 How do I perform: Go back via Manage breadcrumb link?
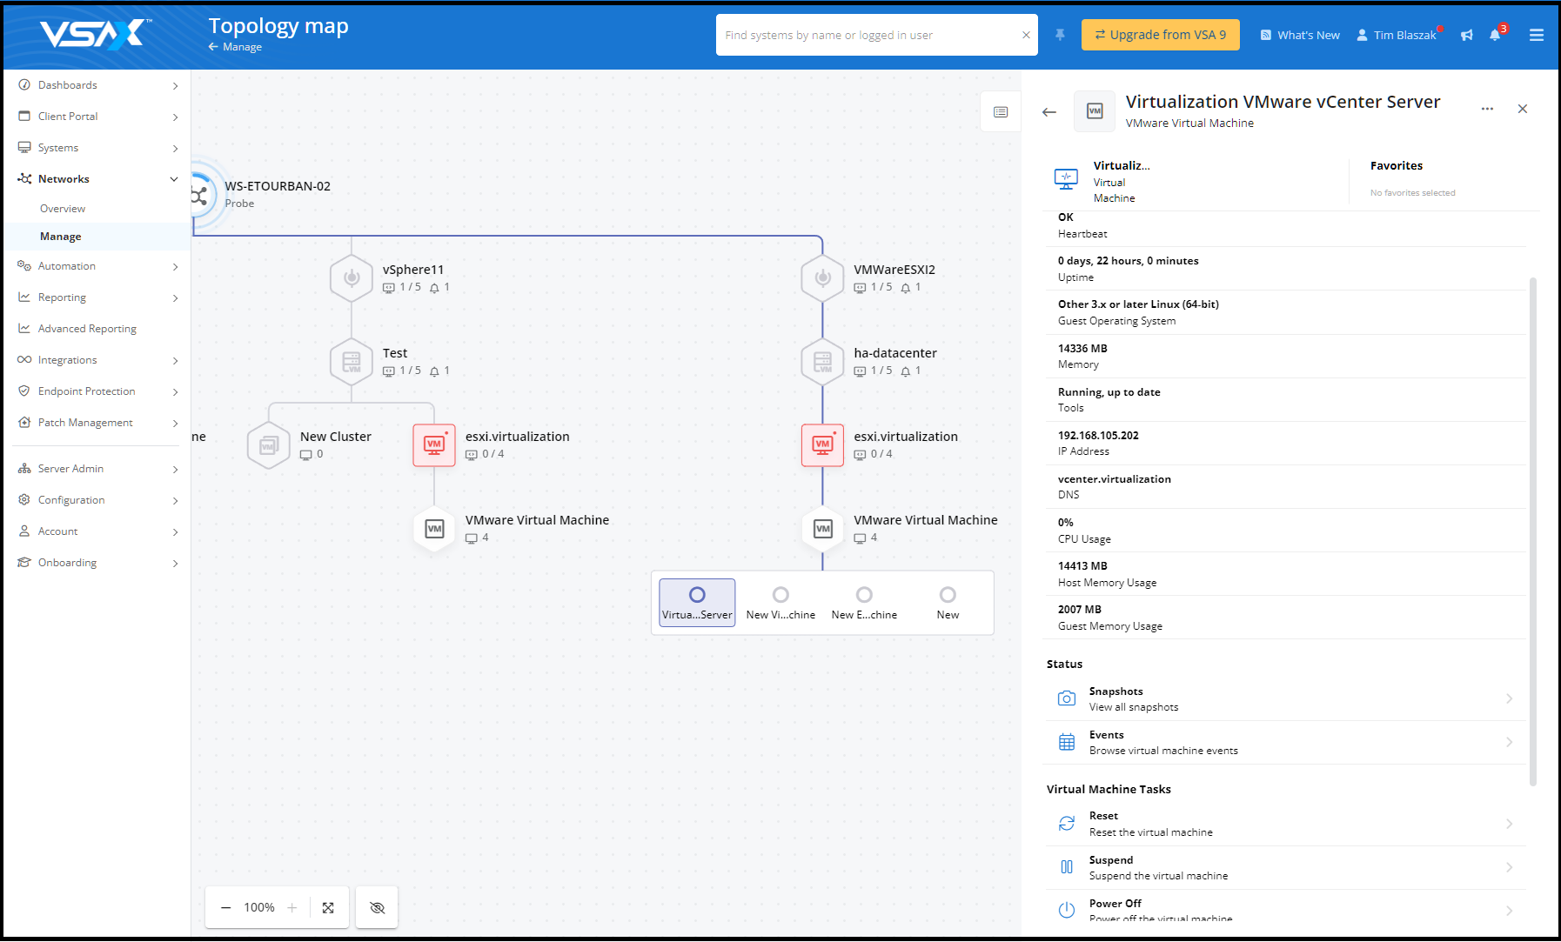coord(235,47)
